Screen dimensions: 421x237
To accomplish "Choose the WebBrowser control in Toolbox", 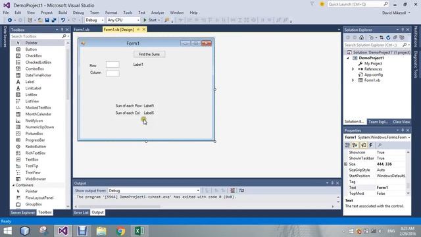I will pyautogui.click(x=36, y=179).
